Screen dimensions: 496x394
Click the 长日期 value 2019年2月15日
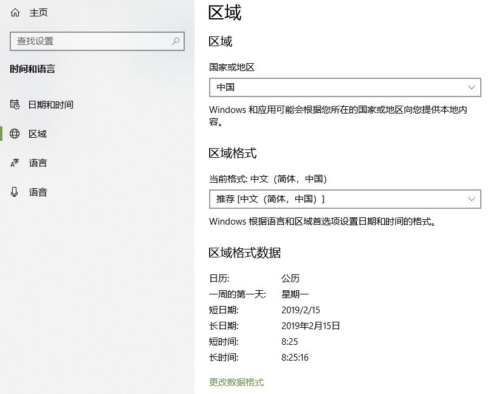pos(311,326)
